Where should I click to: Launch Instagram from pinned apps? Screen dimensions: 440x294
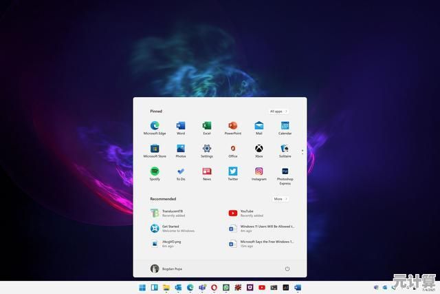(259, 174)
